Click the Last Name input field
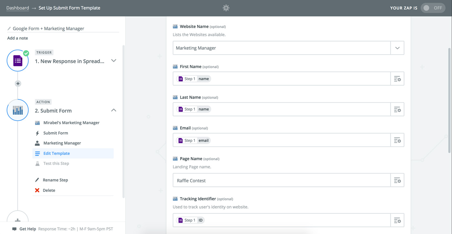The height and width of the screenshot is (234, 452). pyautogui.click(x=282, y=110)
